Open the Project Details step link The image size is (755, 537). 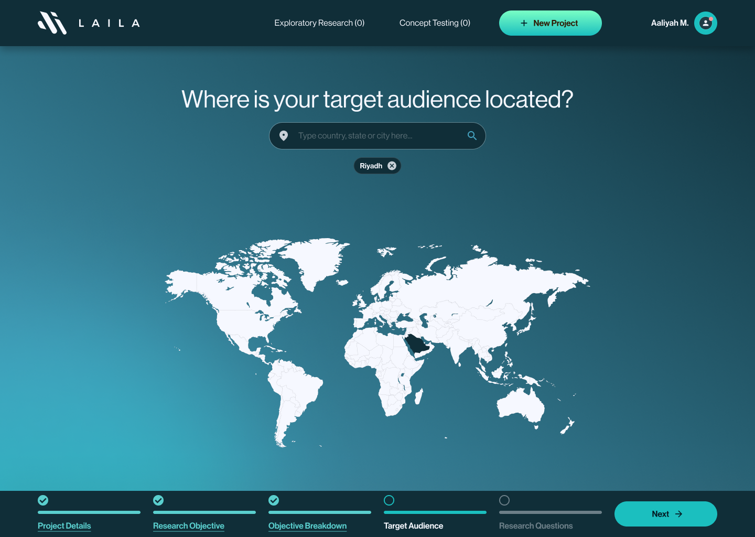point(64,525)
